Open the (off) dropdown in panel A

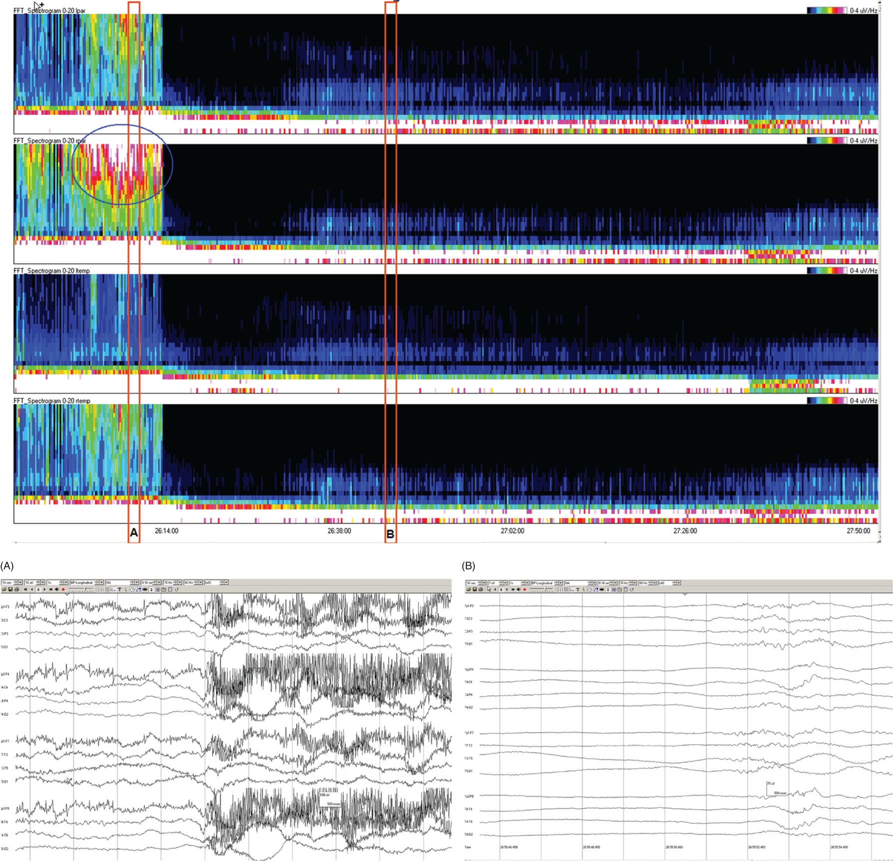click(x=226, y=583)
